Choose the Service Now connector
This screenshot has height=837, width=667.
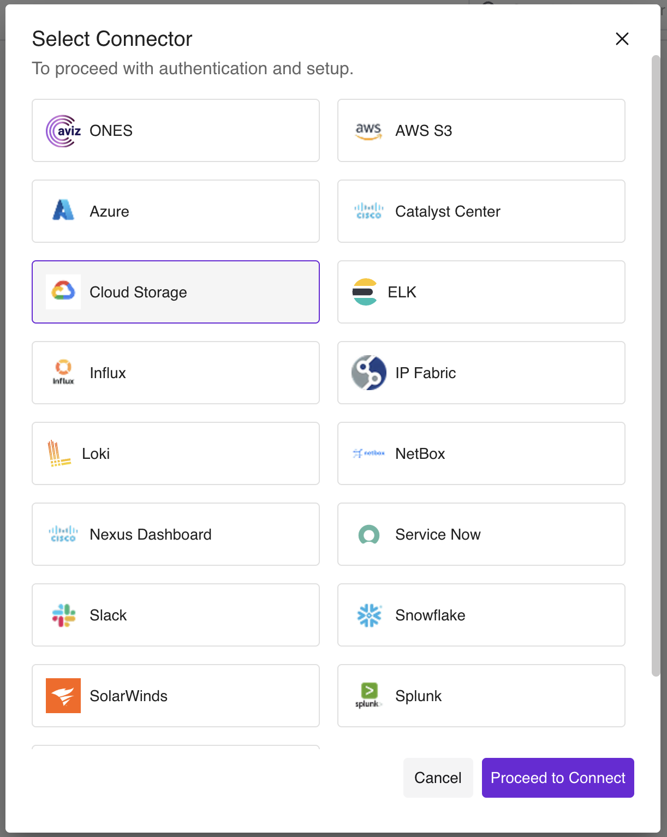481,534
